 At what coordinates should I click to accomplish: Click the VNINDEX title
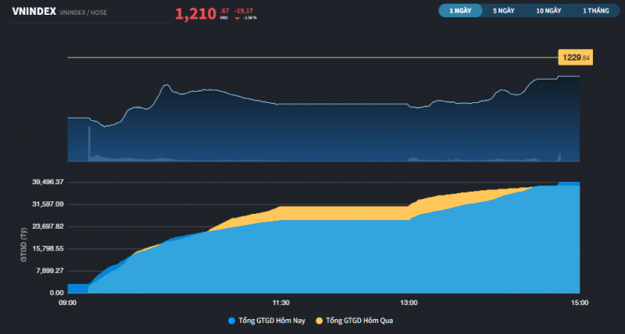[x=34, y=12]
